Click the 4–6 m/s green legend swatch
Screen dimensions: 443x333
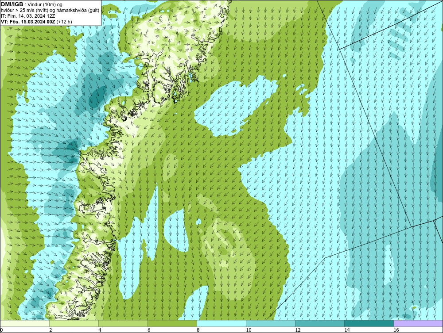pyautogui.click(x=123, y=323)
